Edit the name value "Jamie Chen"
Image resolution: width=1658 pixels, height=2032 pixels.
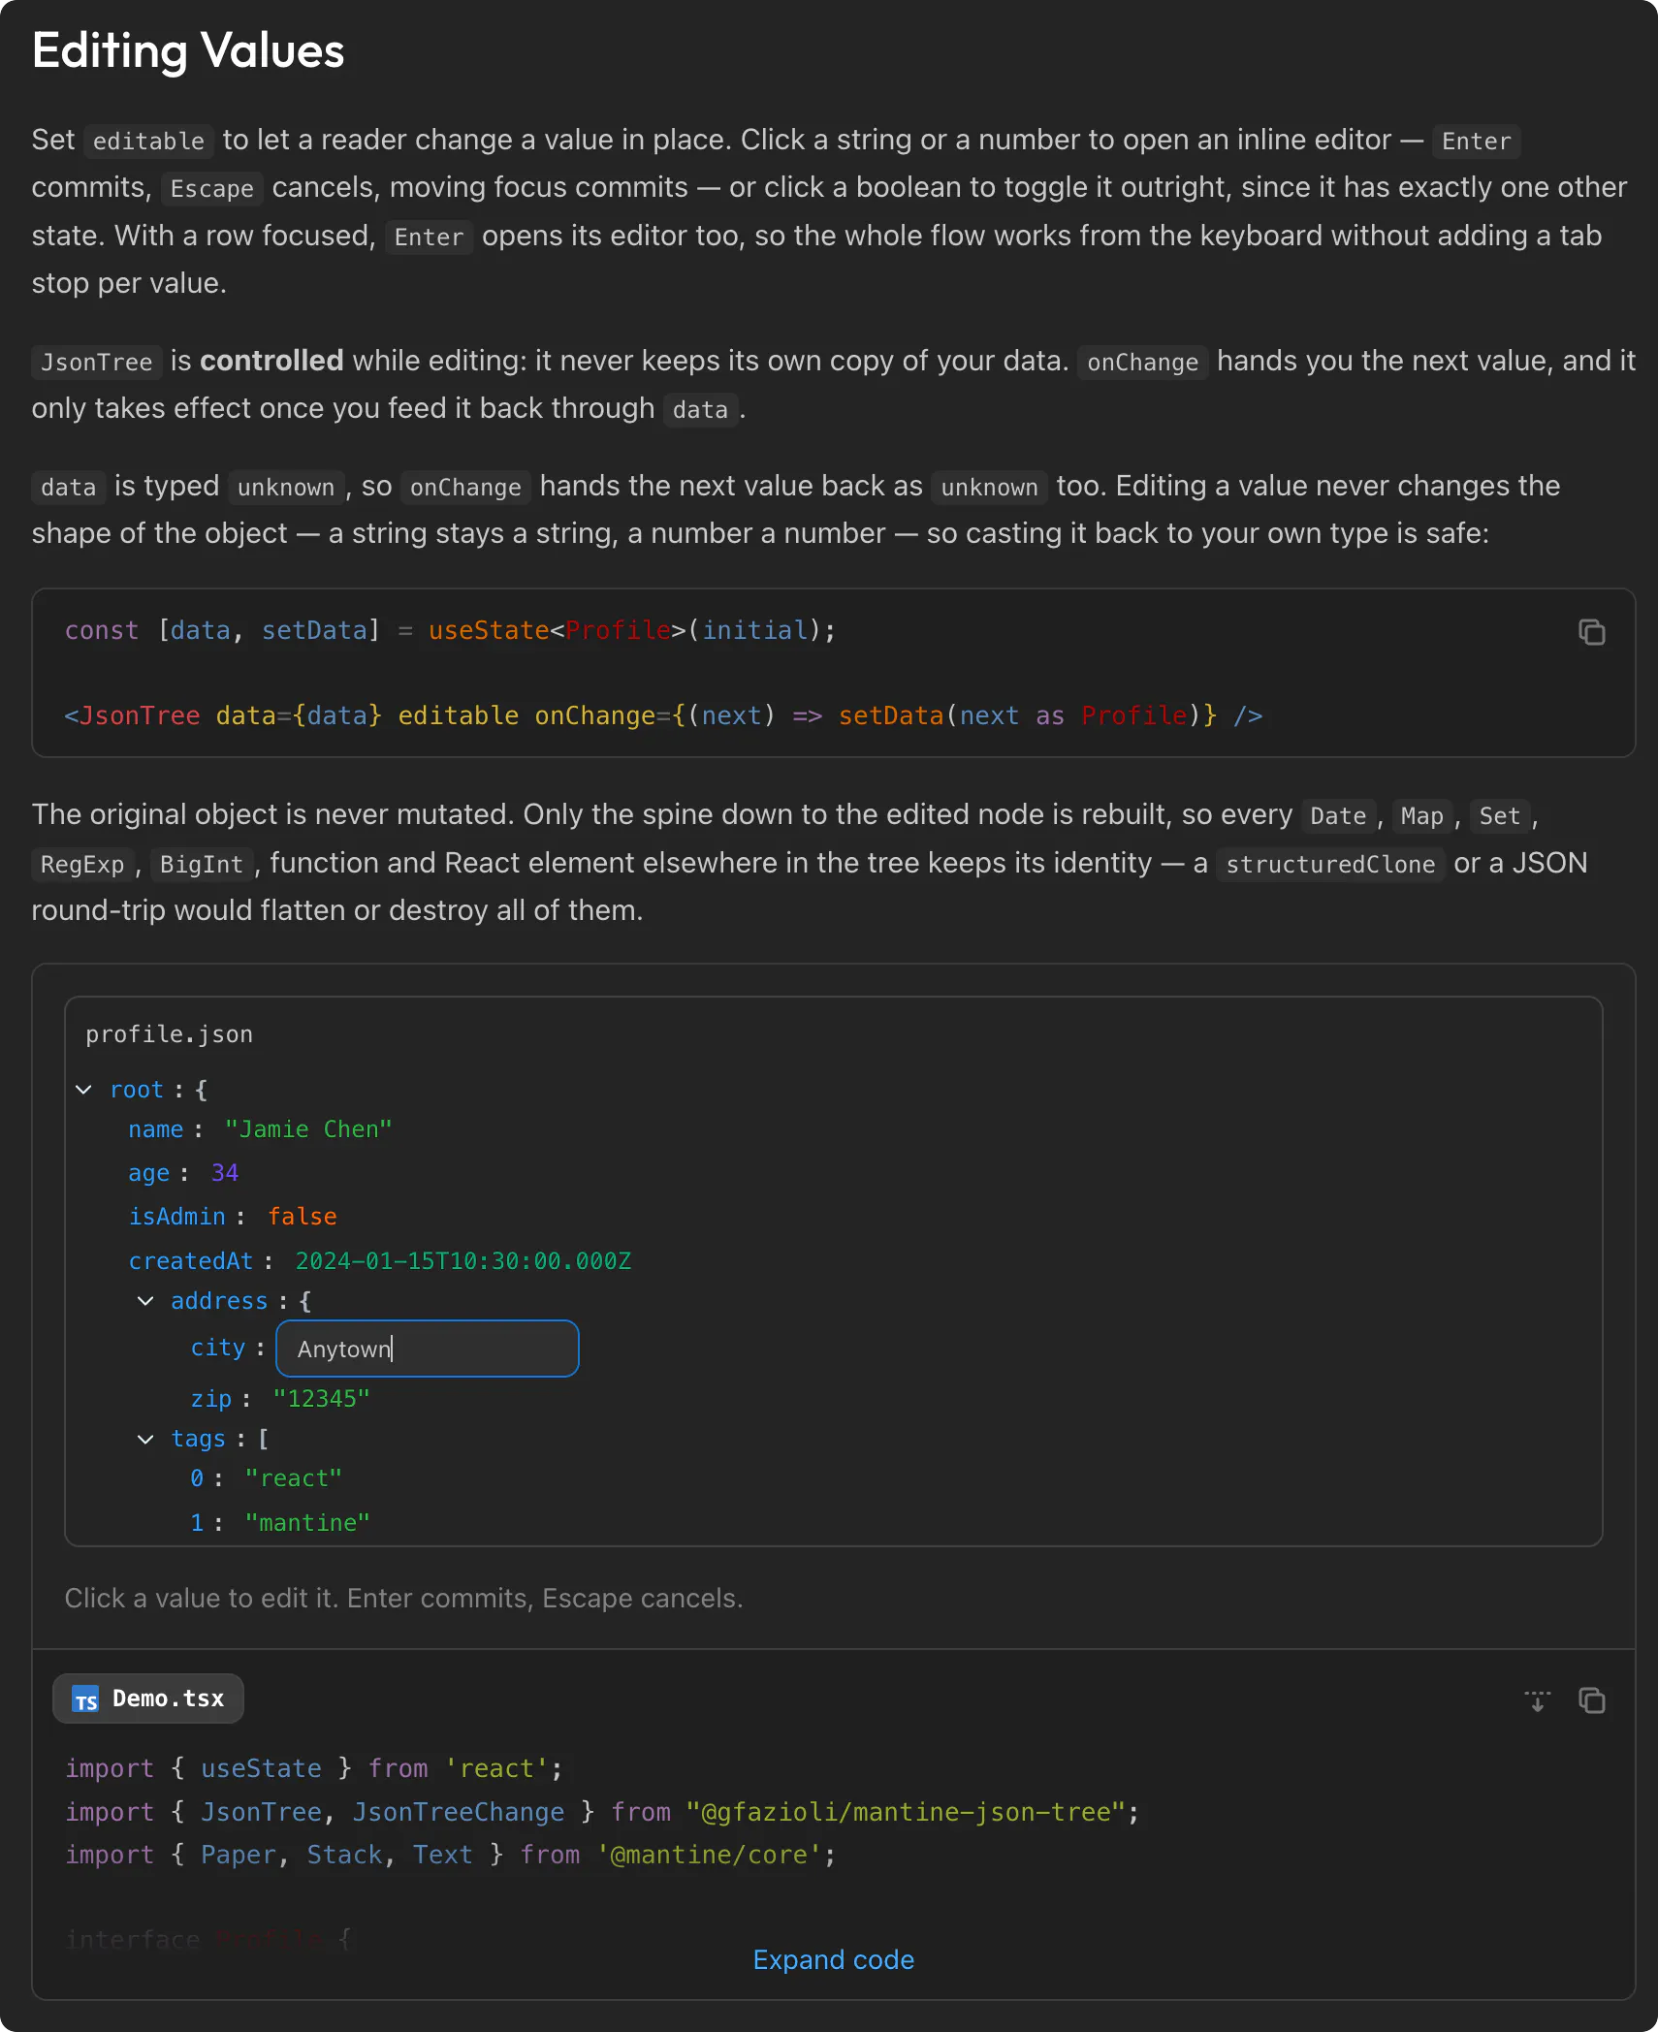(308, 1129)
